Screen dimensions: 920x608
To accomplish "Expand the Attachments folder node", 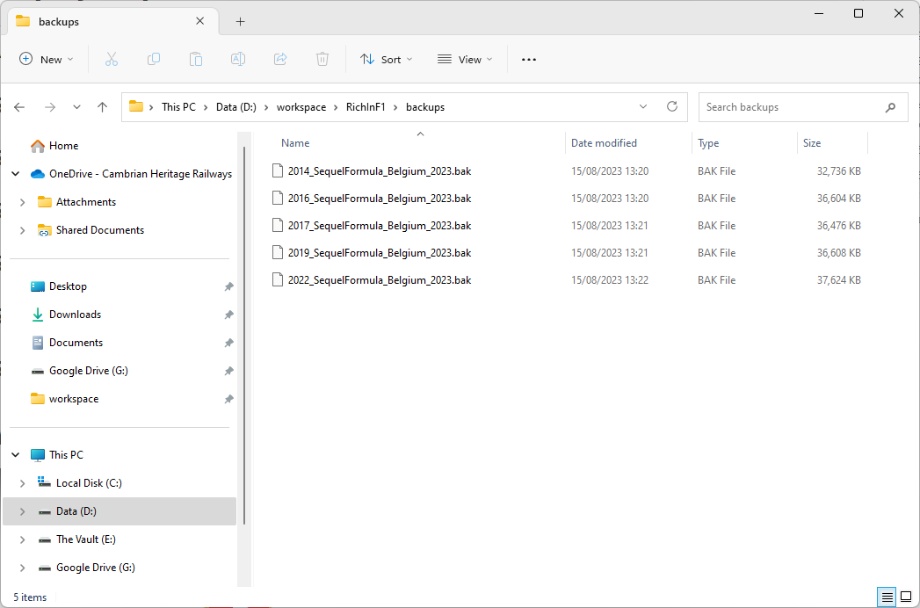I will (22, 202).
